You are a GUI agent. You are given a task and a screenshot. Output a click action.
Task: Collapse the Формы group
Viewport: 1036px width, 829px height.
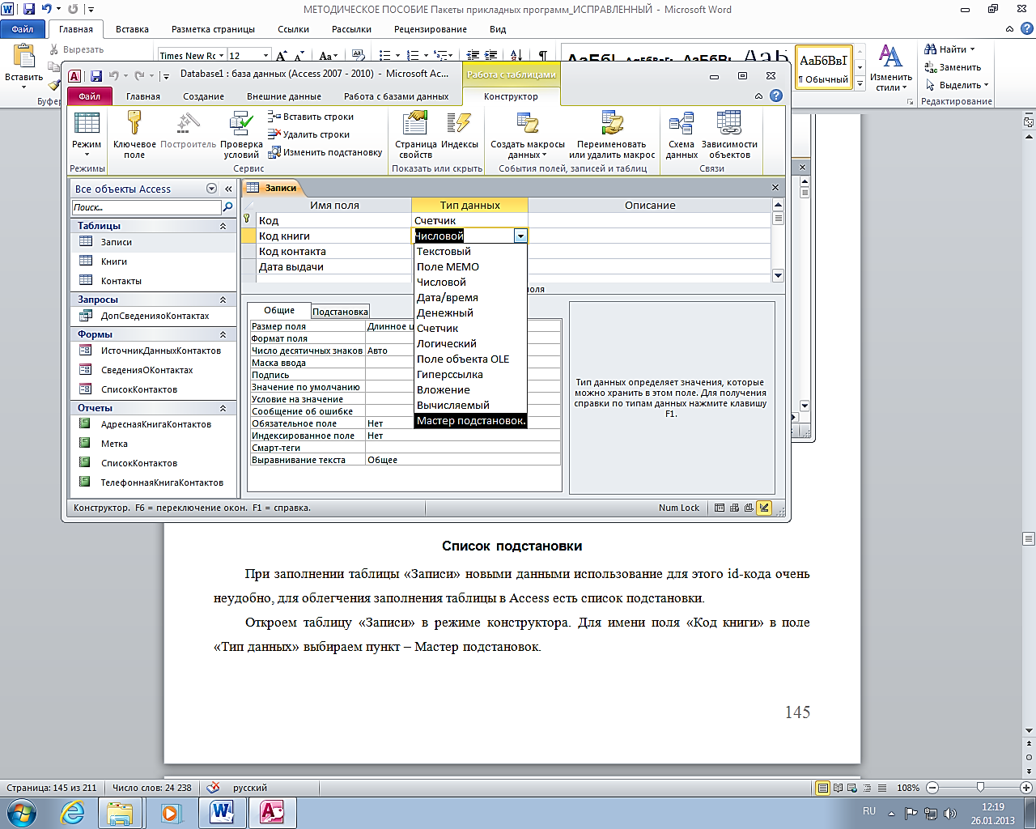pos(223,334)
